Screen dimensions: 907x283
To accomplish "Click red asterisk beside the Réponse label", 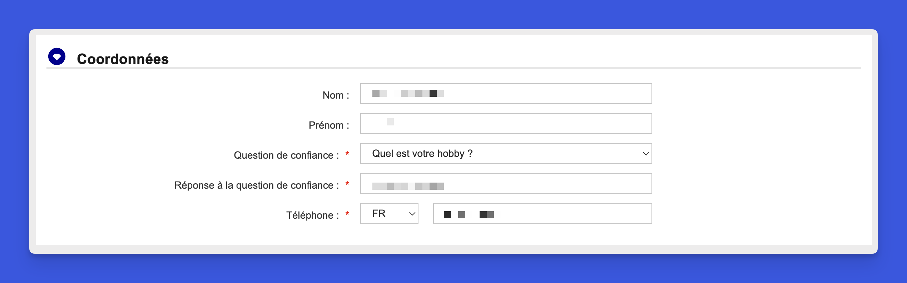I will pyautogui.click(x=347, y=184).
